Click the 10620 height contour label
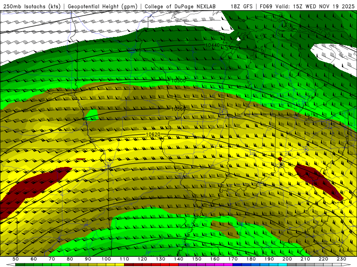 pyautogui.click(x=153, y=134)
